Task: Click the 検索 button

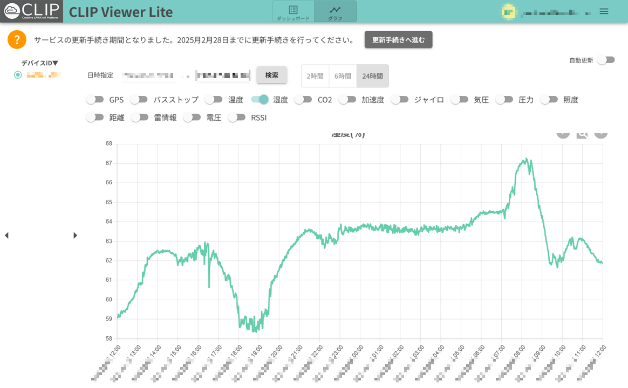Action: pos(271,75)
